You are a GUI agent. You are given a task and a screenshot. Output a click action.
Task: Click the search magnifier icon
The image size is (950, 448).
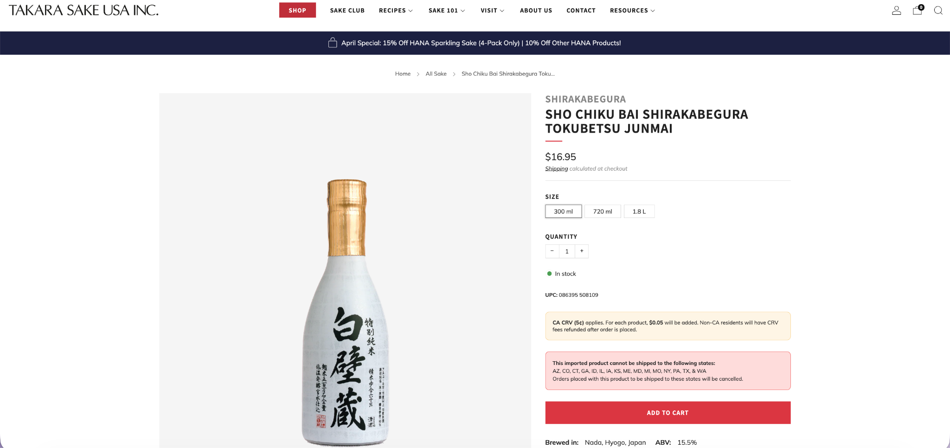point(938,10)
